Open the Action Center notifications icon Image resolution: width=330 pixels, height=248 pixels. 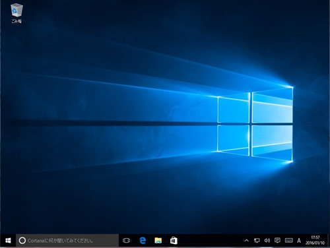[x=277, y=241]
